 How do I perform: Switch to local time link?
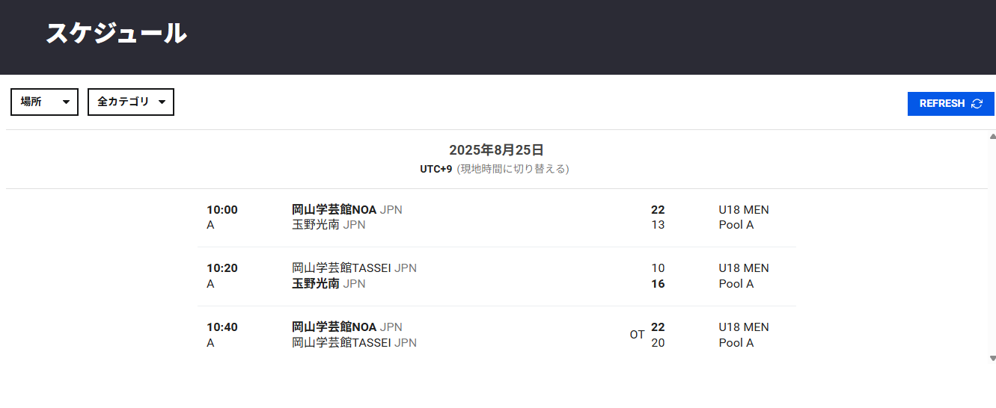(x=513, y=169)
